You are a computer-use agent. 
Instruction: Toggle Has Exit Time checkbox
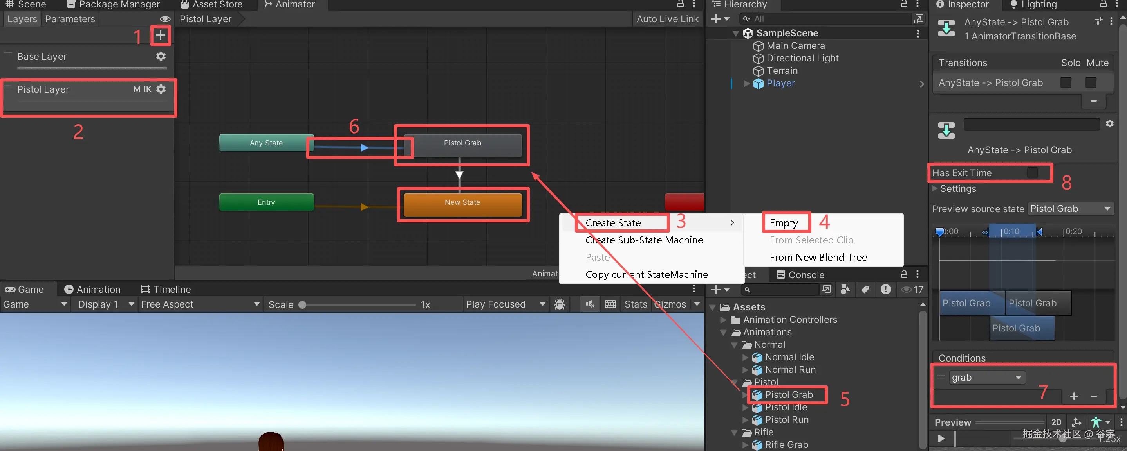(1032, 173)
